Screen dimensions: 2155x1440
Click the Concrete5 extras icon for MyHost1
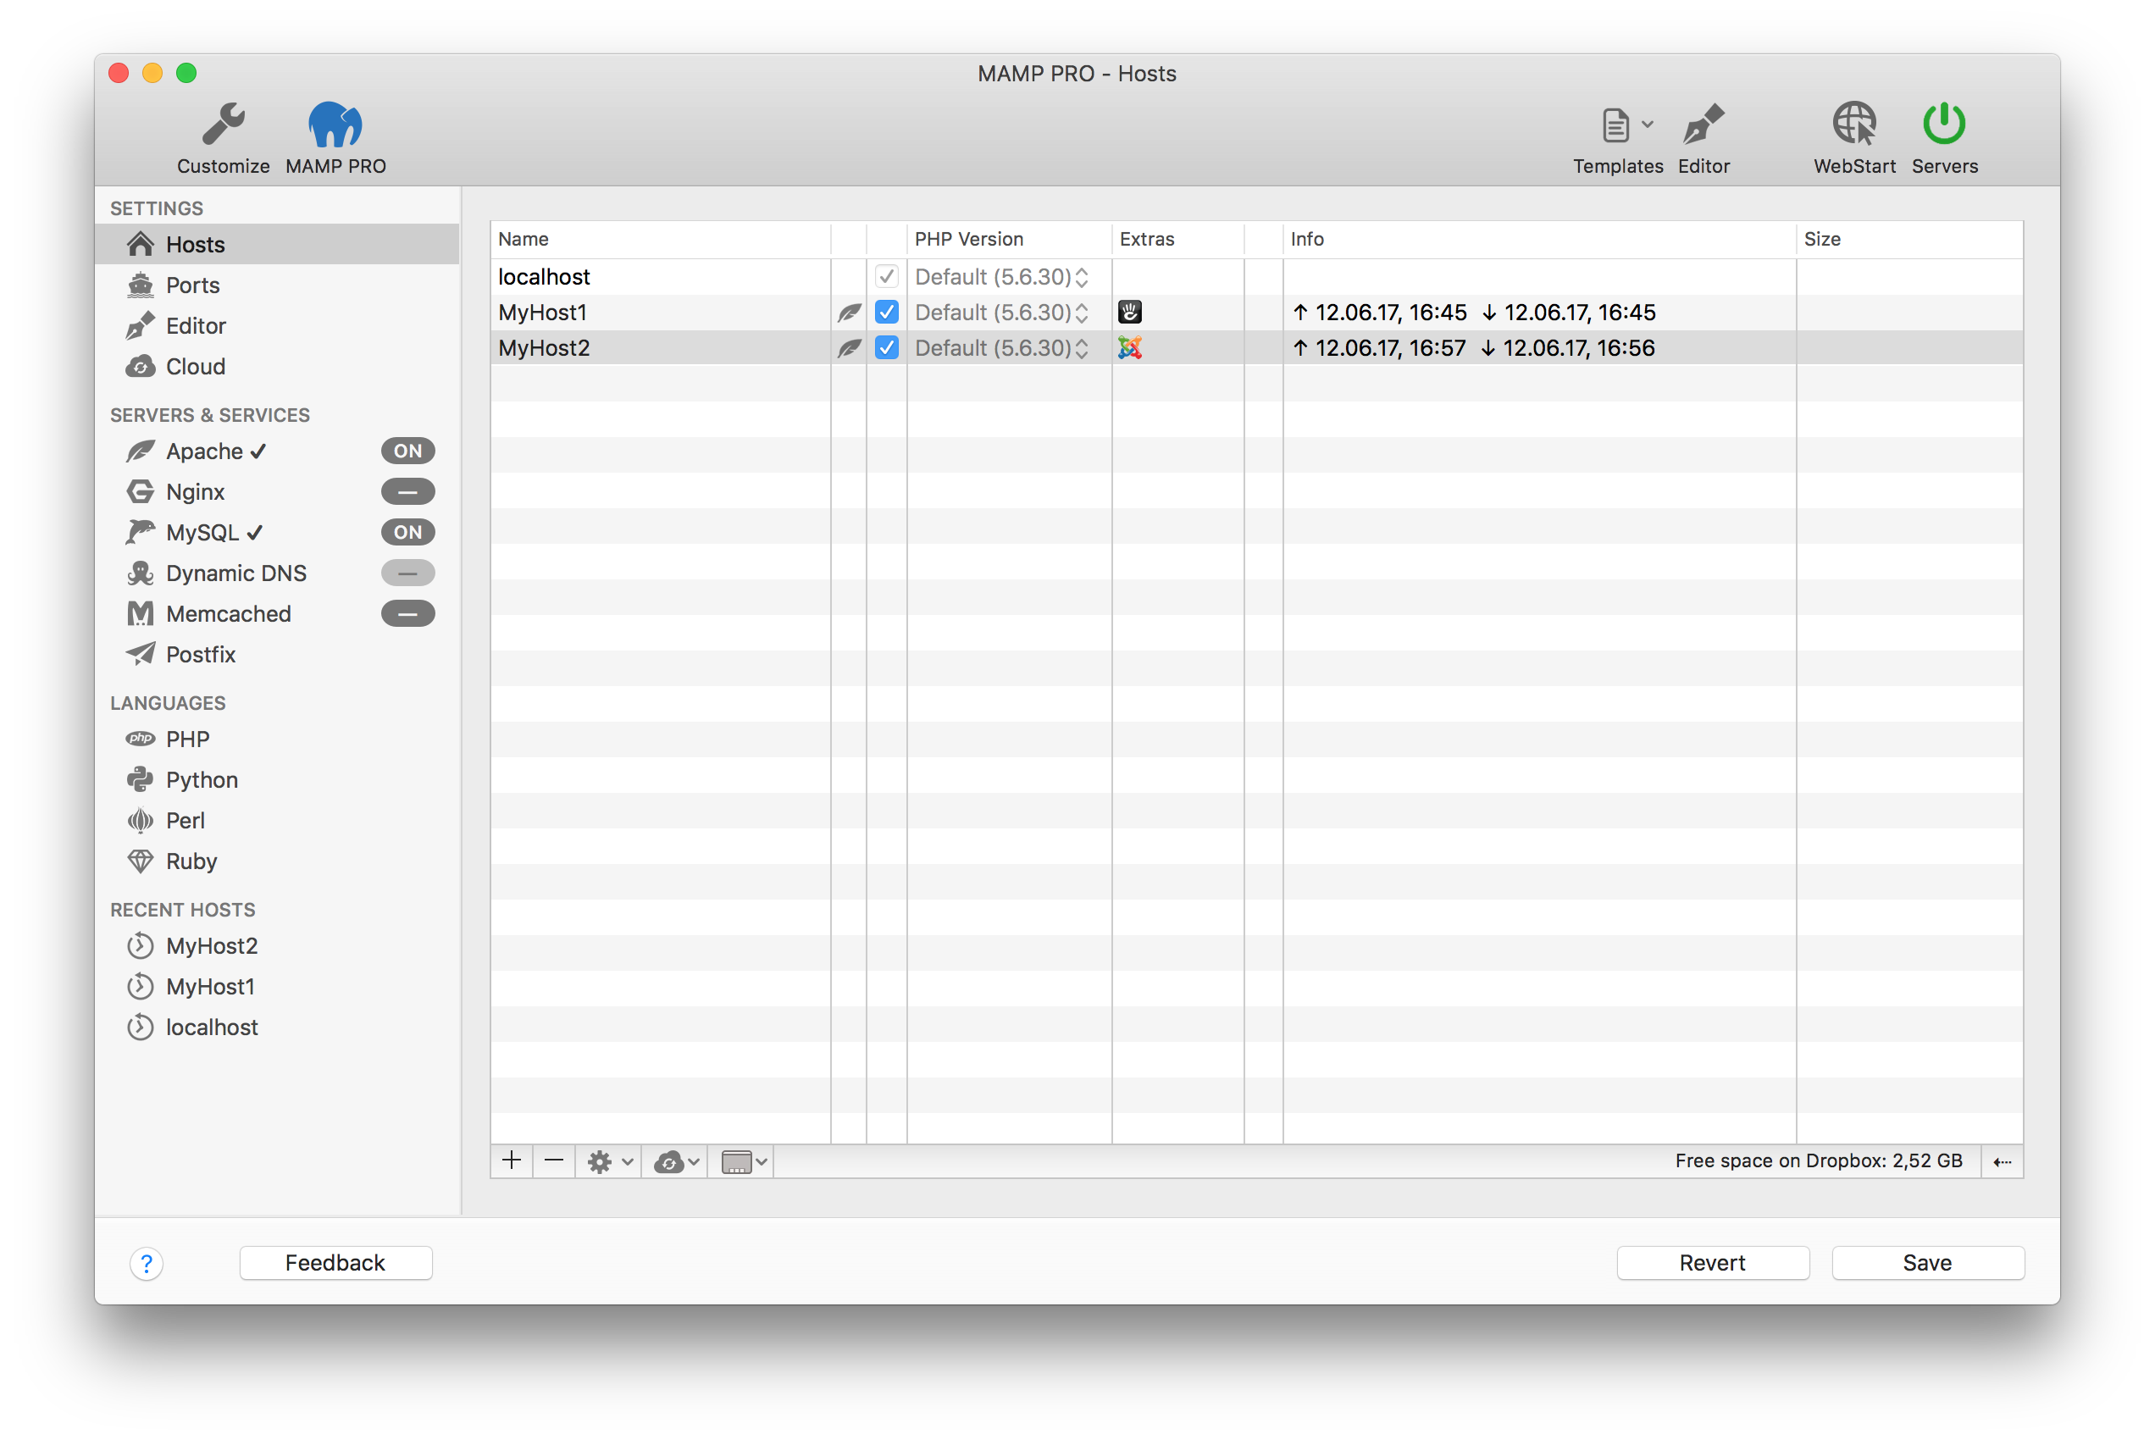tap(1129, 313)
